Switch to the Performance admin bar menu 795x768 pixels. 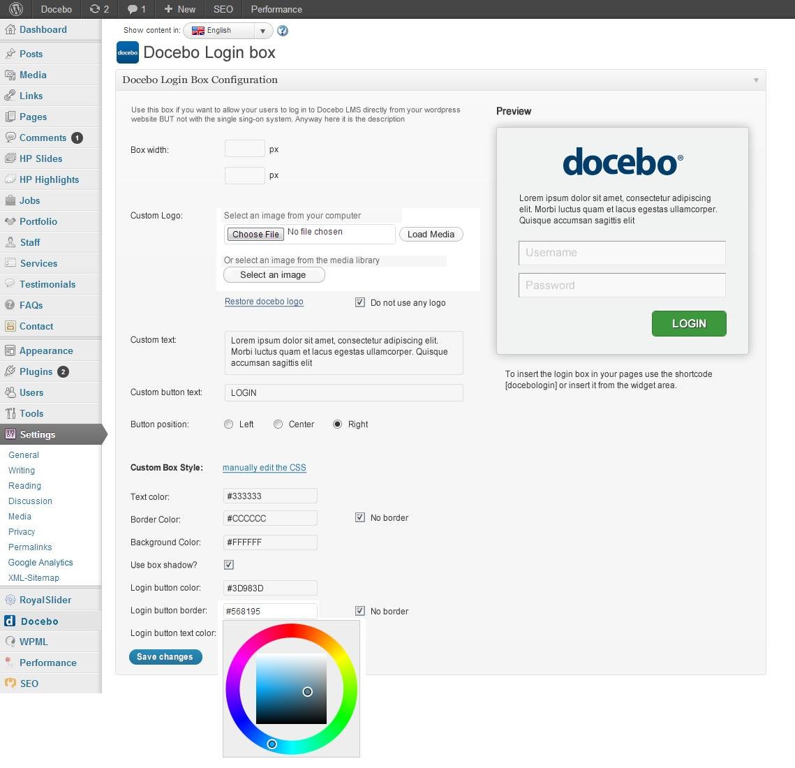coord(276,9)
